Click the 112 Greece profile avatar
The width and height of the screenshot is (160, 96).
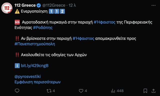point(7,8)
